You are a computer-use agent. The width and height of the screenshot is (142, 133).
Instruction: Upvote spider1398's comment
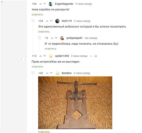tap(40, 56)
